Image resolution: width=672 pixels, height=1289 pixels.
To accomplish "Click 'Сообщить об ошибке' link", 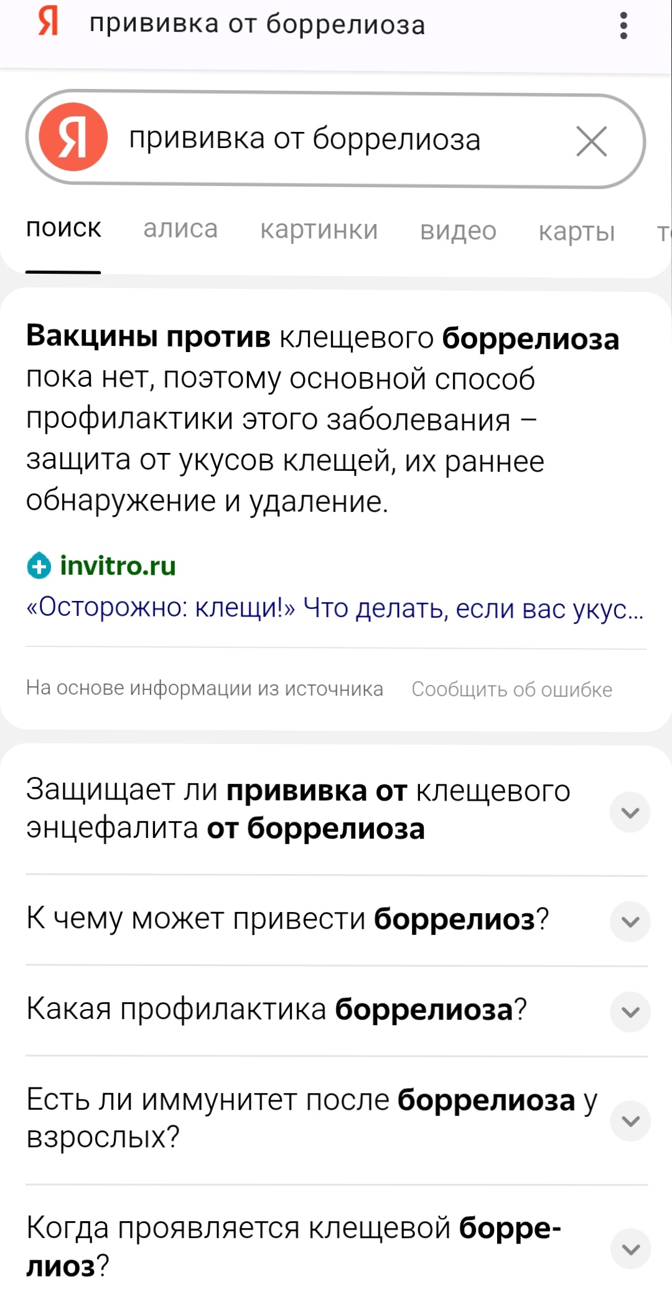I will point(511,689).
